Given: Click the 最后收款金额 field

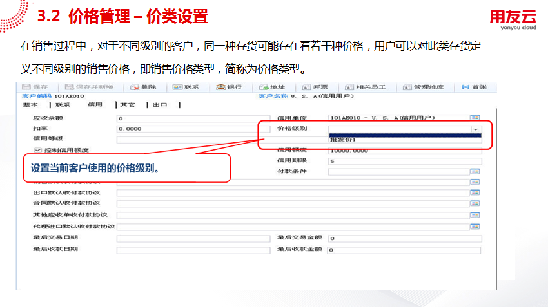Looking at the screenshot, I should coord(404,250).
